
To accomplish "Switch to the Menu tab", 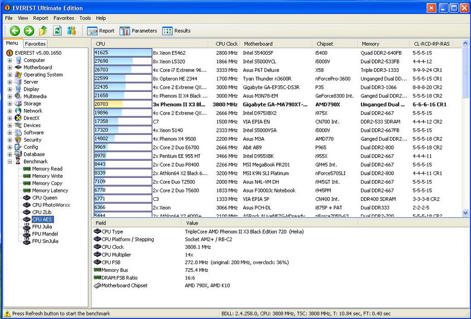I will pos(12,43).
